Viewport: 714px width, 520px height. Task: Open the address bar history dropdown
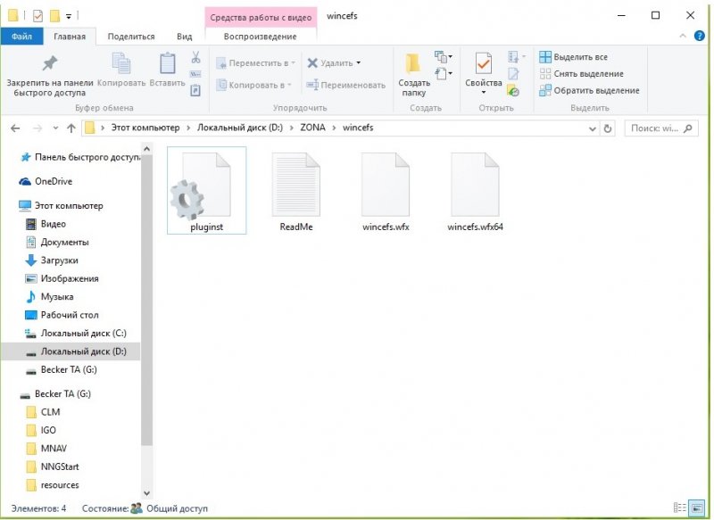(593, 128)
